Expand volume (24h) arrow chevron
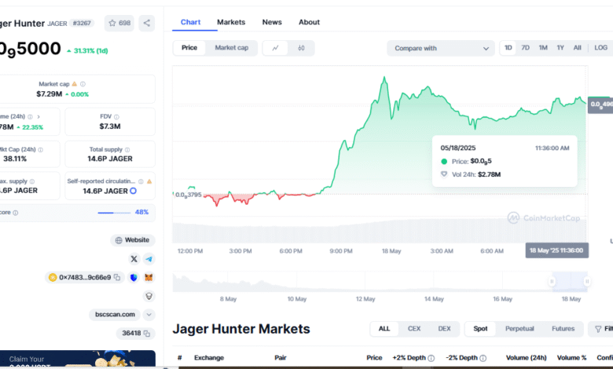 [39, 117]
